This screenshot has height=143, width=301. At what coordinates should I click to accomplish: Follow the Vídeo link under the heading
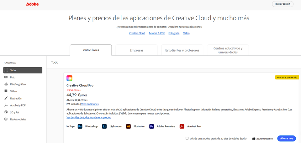[x=186, y=33]
